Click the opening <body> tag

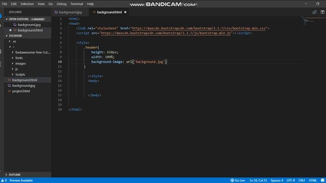click(93, 81)
